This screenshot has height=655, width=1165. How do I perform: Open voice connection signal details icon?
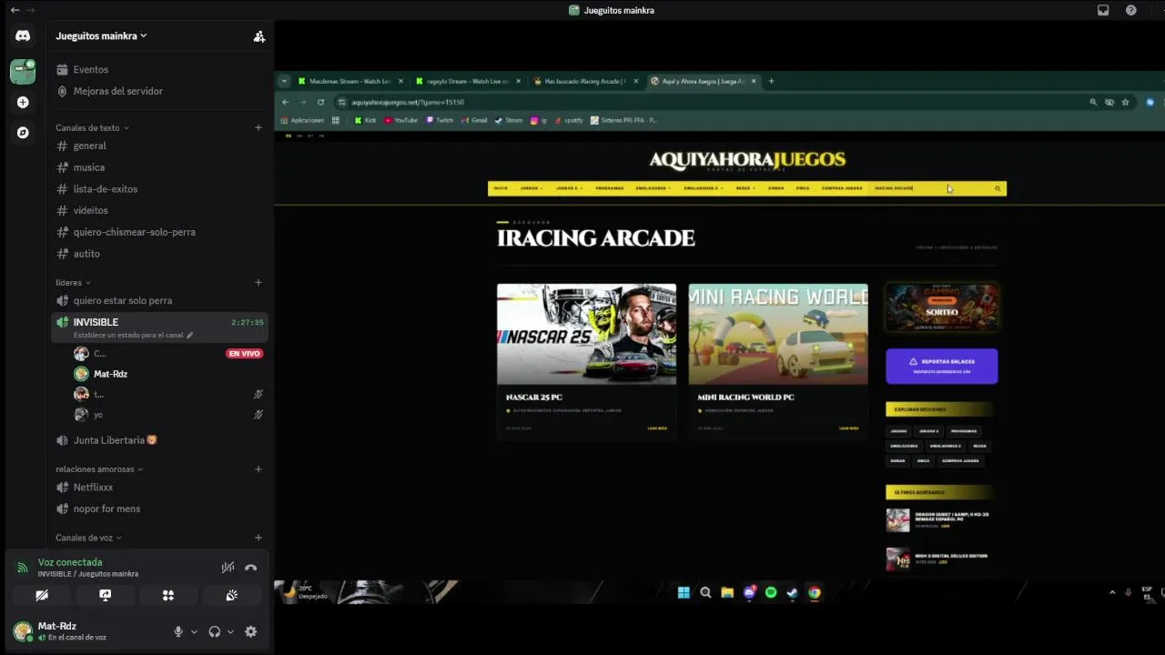pos(23,568)
